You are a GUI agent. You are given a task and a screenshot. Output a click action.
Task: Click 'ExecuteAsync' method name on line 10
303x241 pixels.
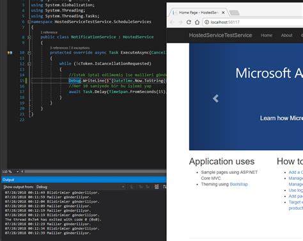[135, 52]
